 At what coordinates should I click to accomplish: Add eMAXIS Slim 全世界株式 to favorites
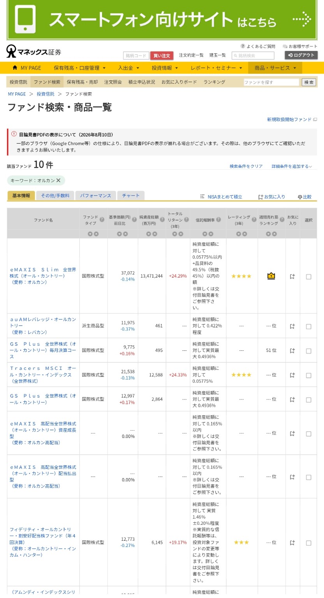(292, 276)
